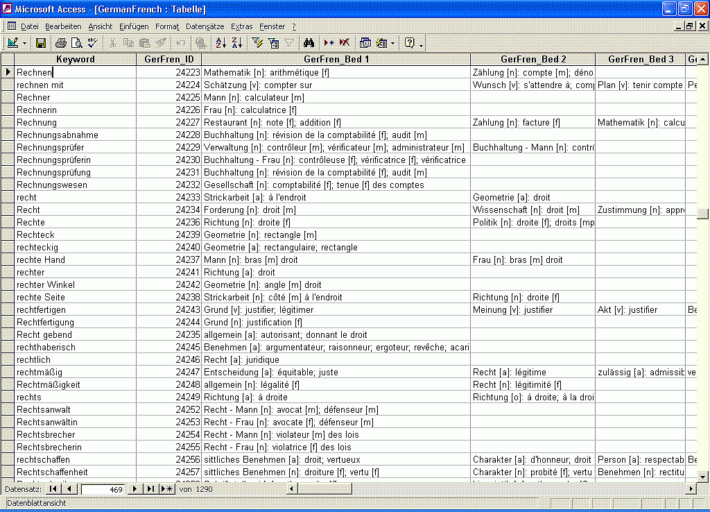The width and height of the screenshot is (710, 512).
Task: Go to previous record navigation button
Action: 69,489
